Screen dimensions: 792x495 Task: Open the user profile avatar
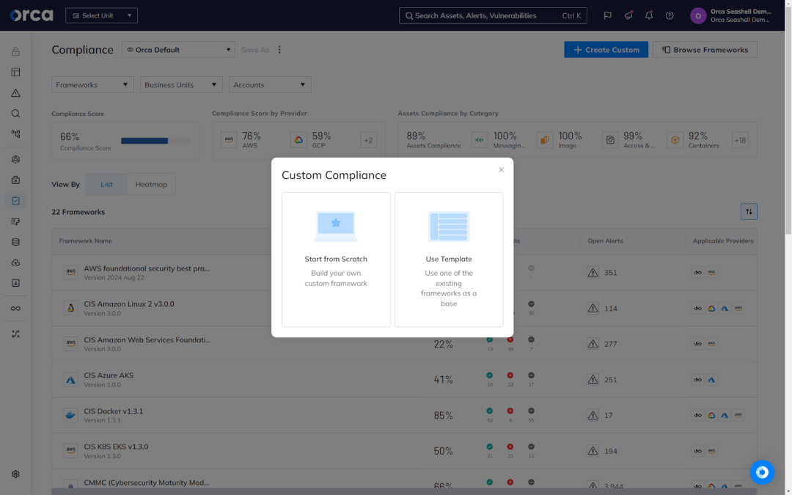[698, 15]
